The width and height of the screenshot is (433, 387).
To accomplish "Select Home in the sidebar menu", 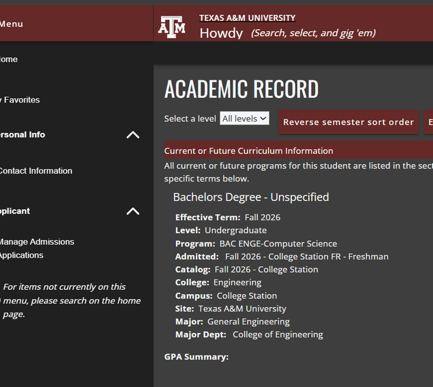I will point(9,59).
